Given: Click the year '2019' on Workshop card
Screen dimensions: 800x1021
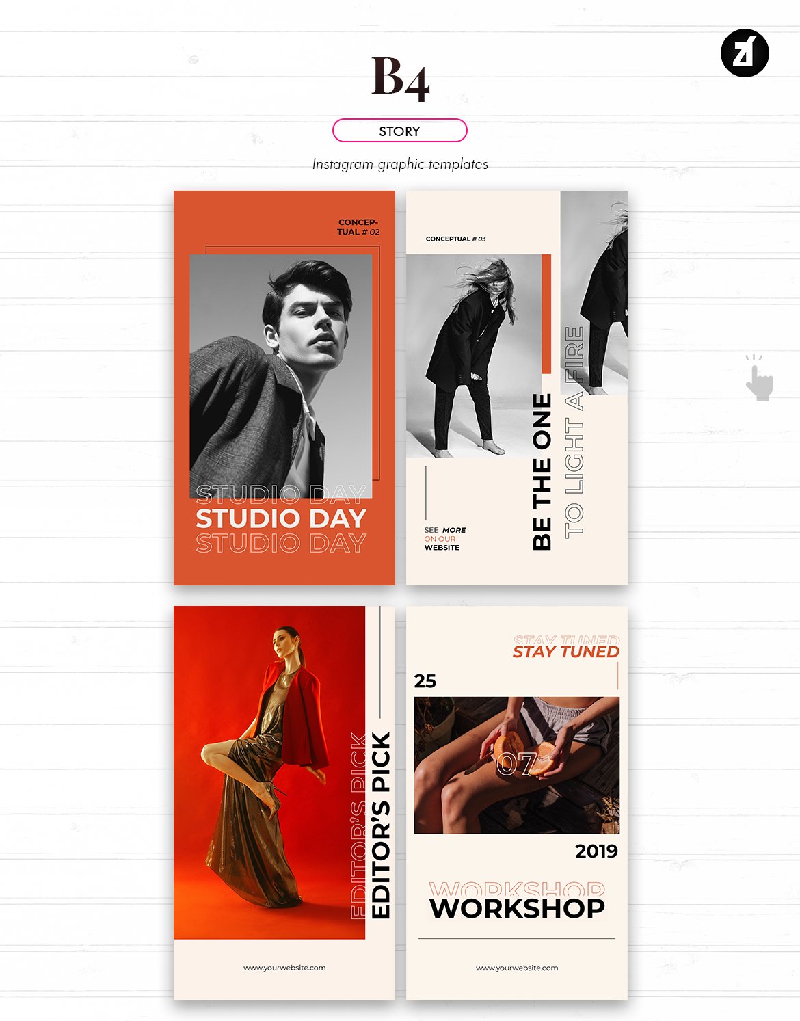Looking at the screenshot, I should (x=596, y=851).
